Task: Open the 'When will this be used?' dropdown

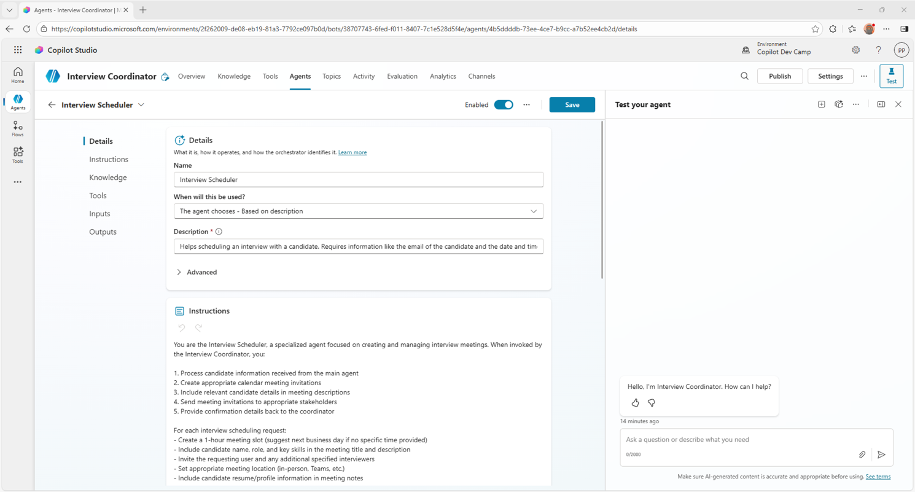Action: click(x=358, y=211)
